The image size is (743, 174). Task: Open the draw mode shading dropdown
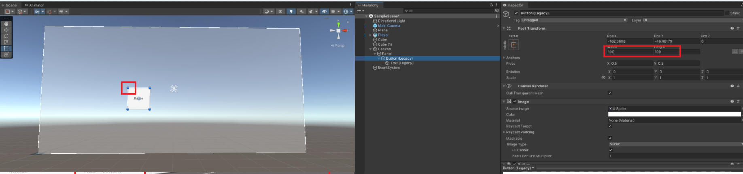pos(268,12)
